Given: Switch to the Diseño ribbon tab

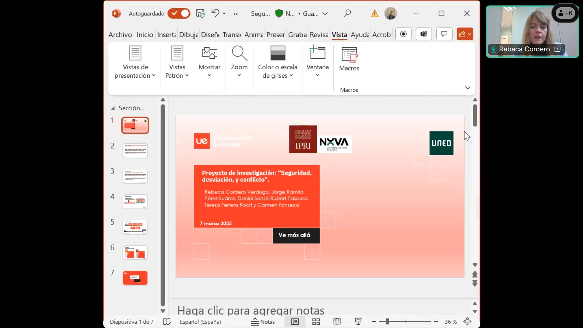Looking at the screenshot, I should coord(210,35).
